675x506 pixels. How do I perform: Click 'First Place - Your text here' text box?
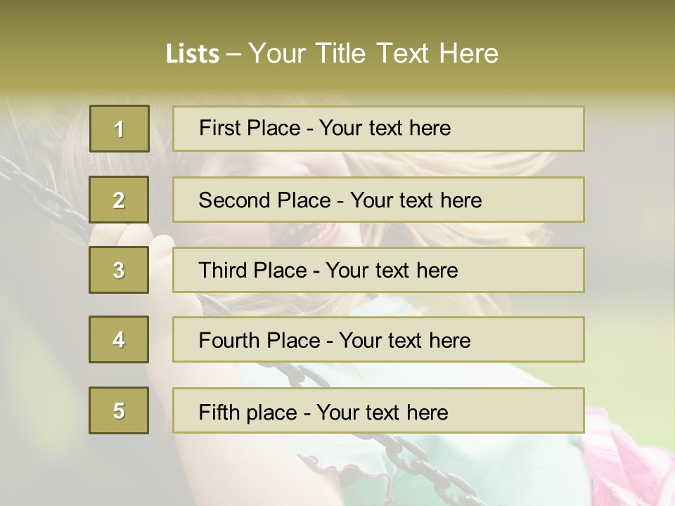click(378, 129)
